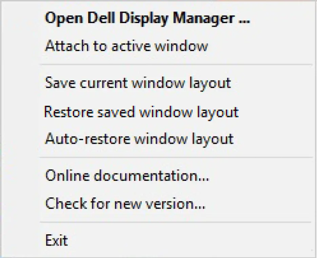This screenshot has height=258, width=317.
Task: Store the current window arrangement
Action: click(x=137, y=82)
